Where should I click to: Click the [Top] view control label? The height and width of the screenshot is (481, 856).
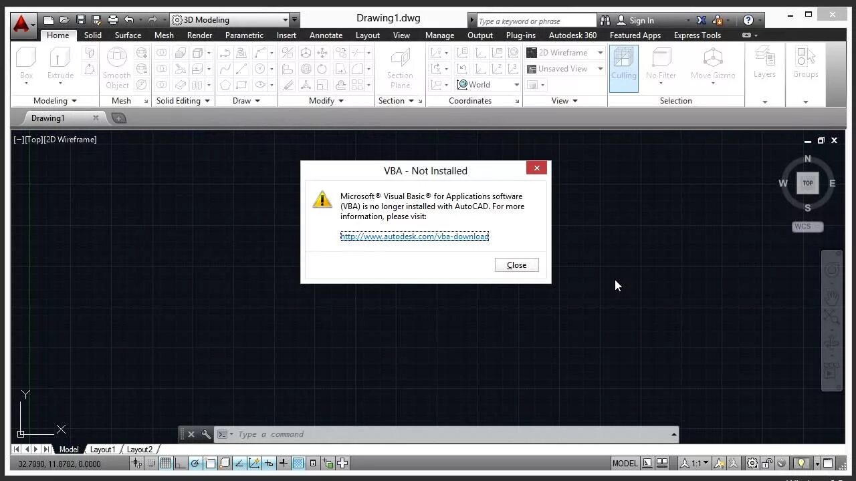34,140
